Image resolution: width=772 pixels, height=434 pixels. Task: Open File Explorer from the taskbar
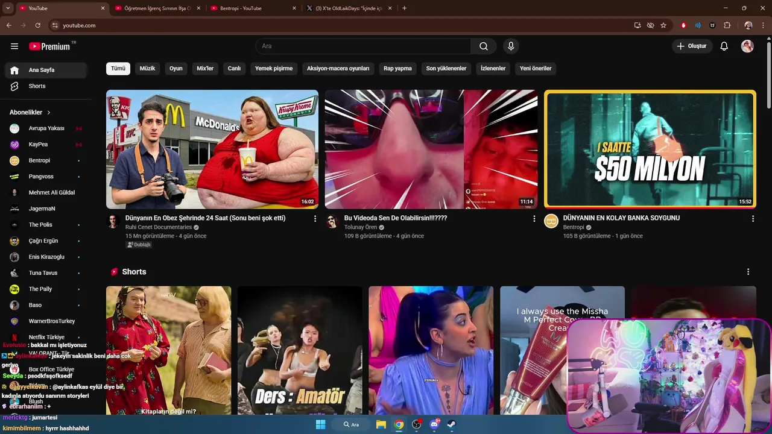pyautogui.click(x=381, y=424)
